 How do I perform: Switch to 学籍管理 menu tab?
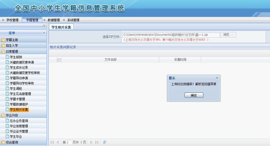pos(32,20)
